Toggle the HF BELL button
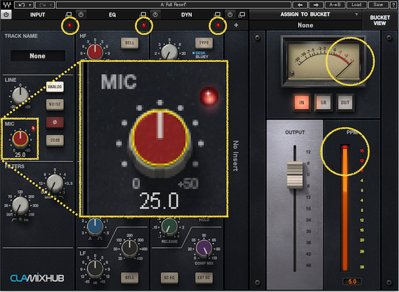Viewport: 399px width, 292px height. point(130,43)
